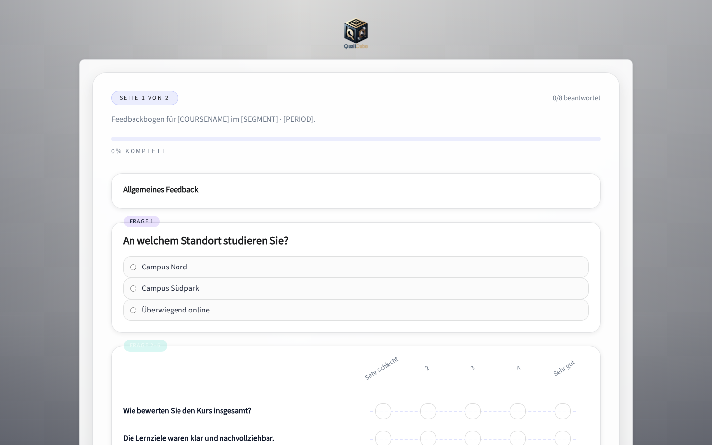
Task: Rate overall course with value 4
Action: [518, 411]
